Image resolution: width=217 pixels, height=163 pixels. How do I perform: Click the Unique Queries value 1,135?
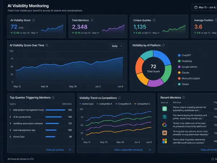click(140, 27)
